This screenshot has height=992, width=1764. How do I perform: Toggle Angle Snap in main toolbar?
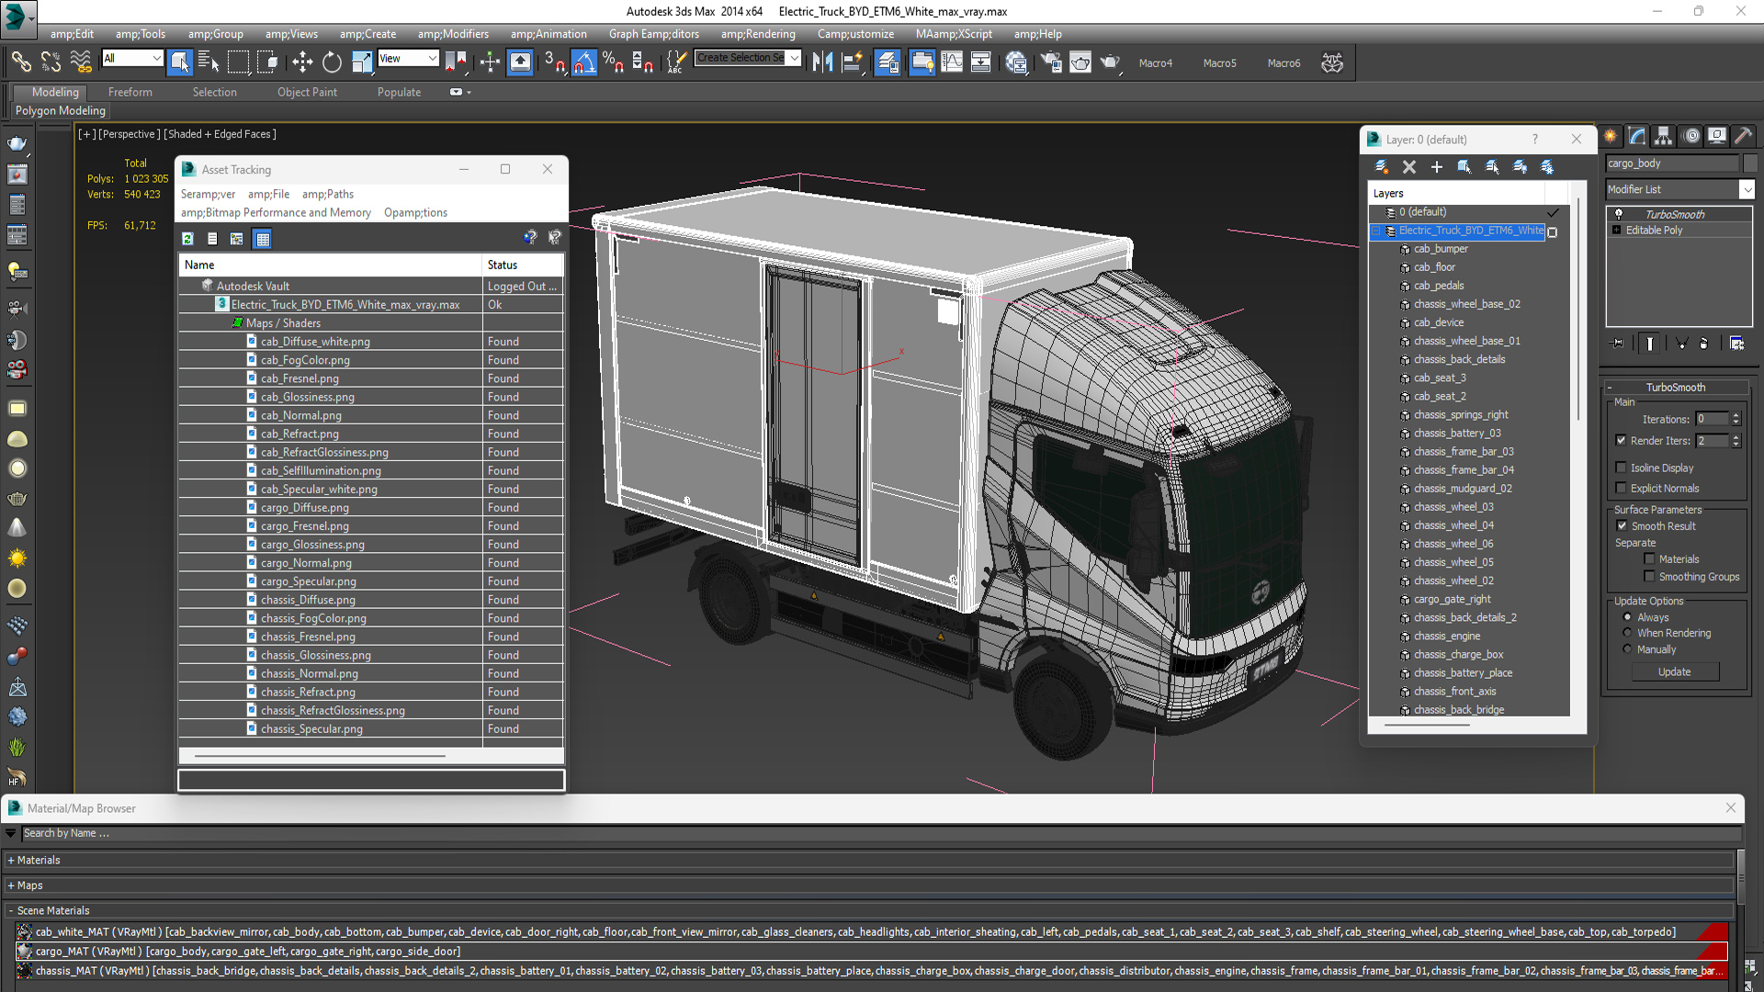point(583,62)
